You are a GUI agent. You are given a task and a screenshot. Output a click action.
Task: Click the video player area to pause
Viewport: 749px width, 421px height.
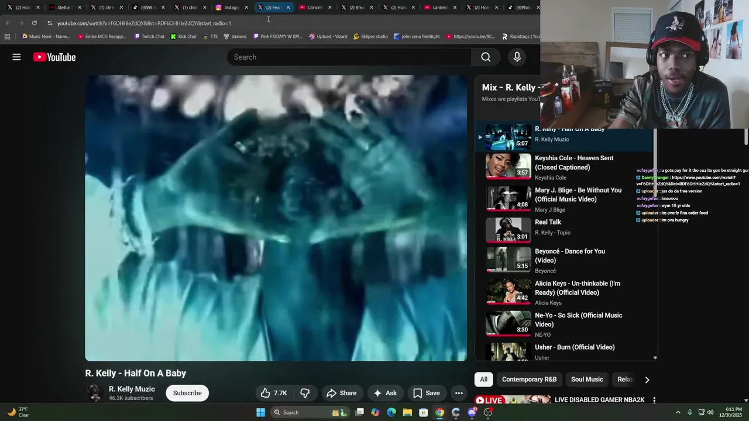point(276,218)
